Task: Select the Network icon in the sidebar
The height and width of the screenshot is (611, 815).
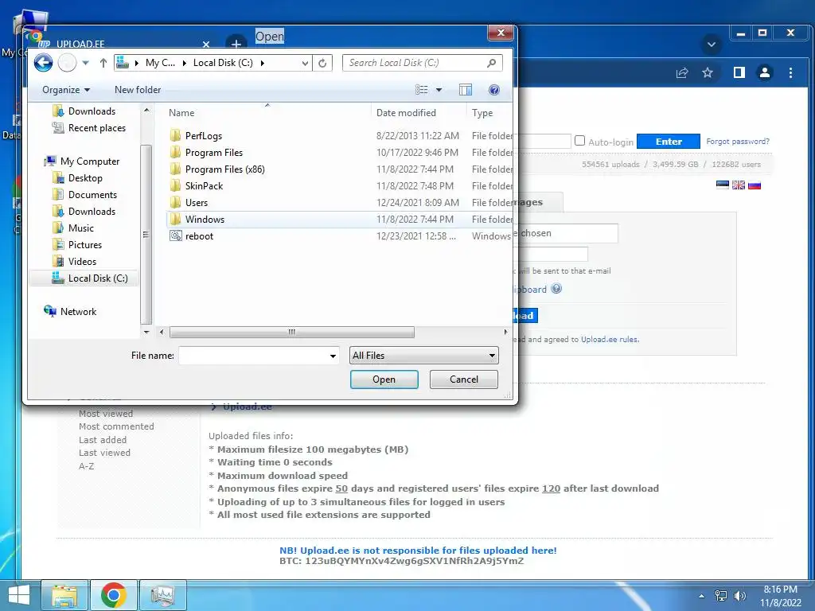Action: coord(50,311)
